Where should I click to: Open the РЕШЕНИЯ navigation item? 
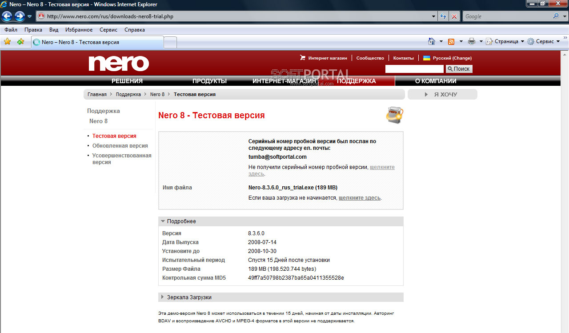pos(127,81)
